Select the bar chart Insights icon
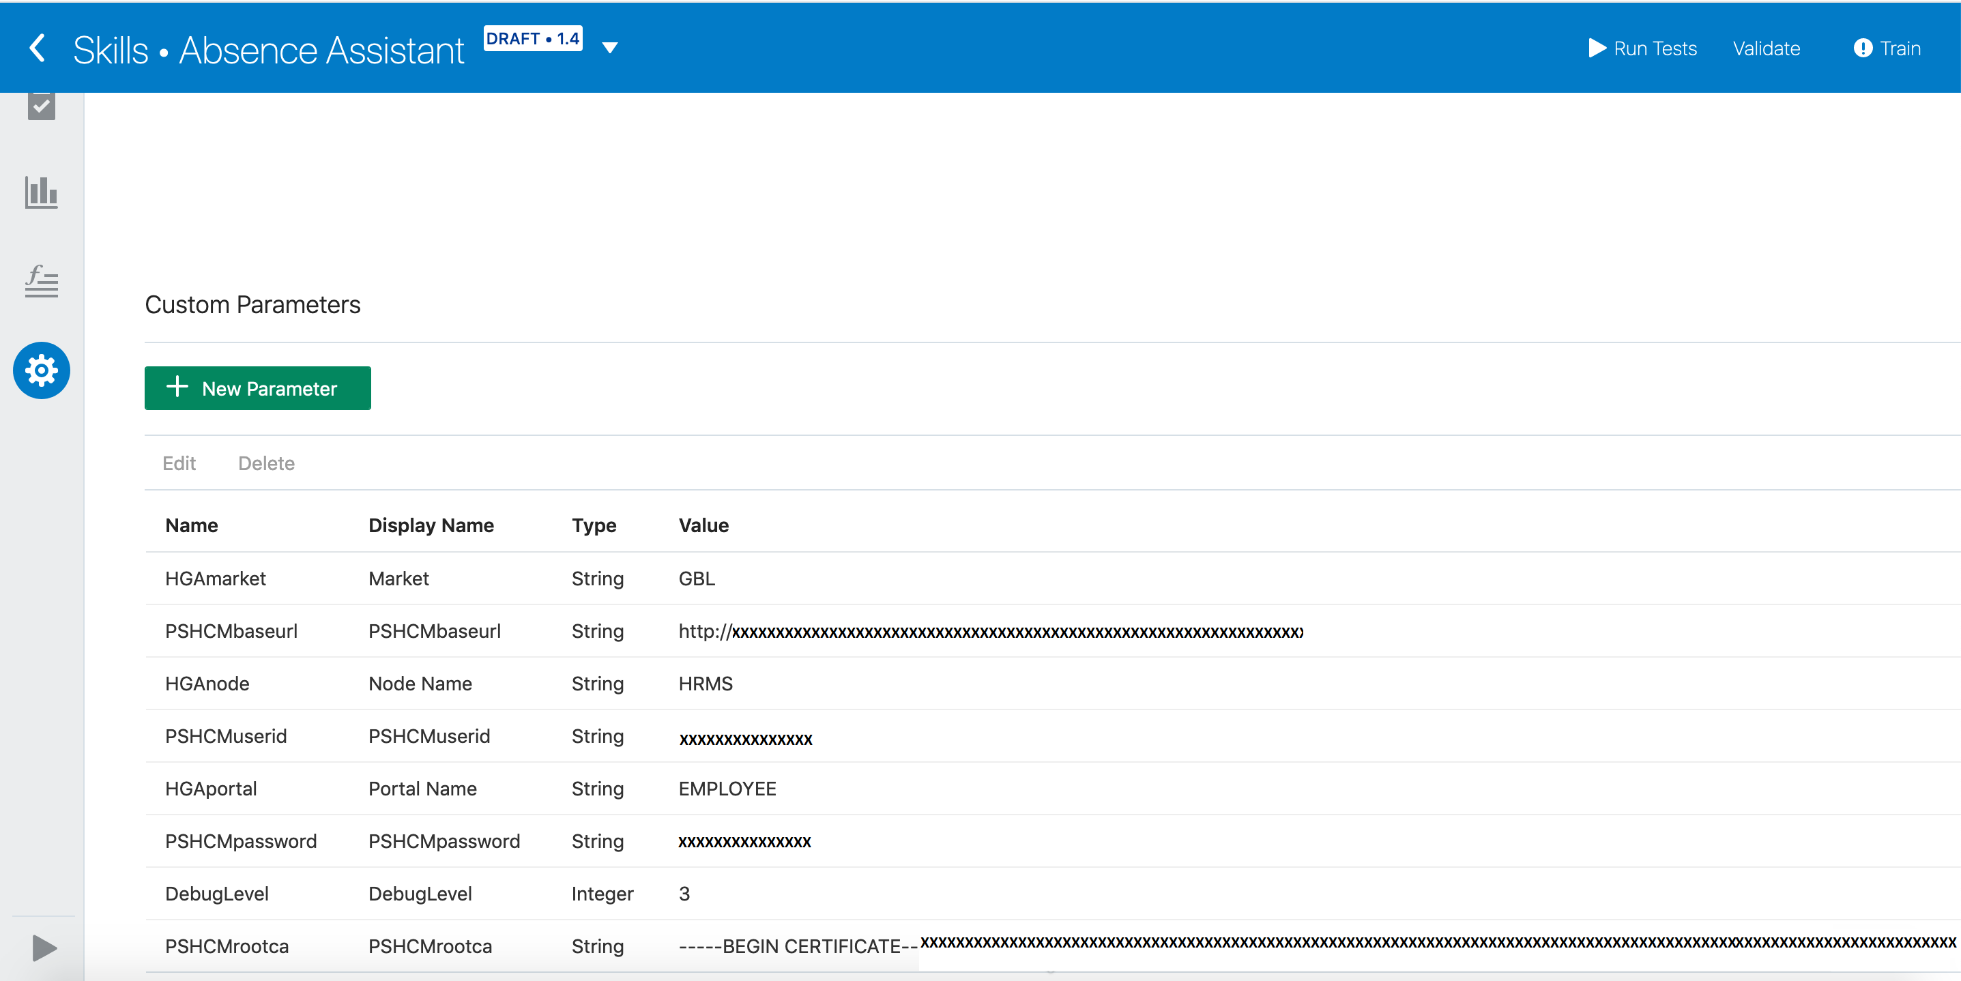This screenshot has height=981, width=1961. tap(41, 194)
